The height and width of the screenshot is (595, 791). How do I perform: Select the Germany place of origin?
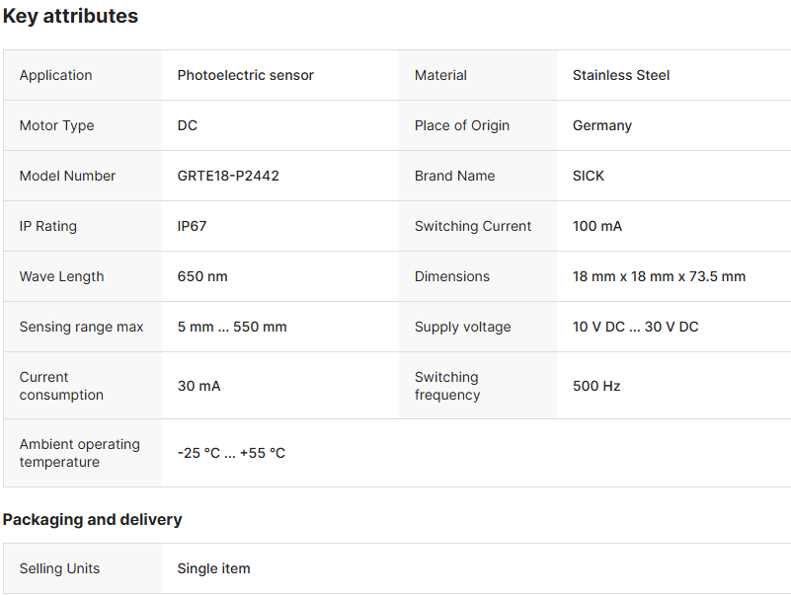click(x=601, y=125)
